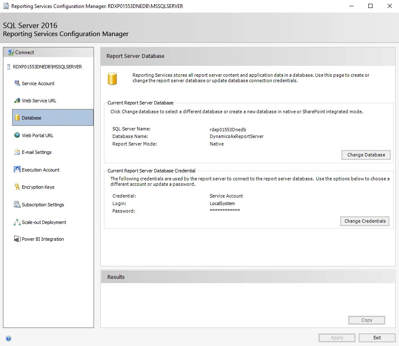
Task: Click the Connect button label
Action: 24,52
